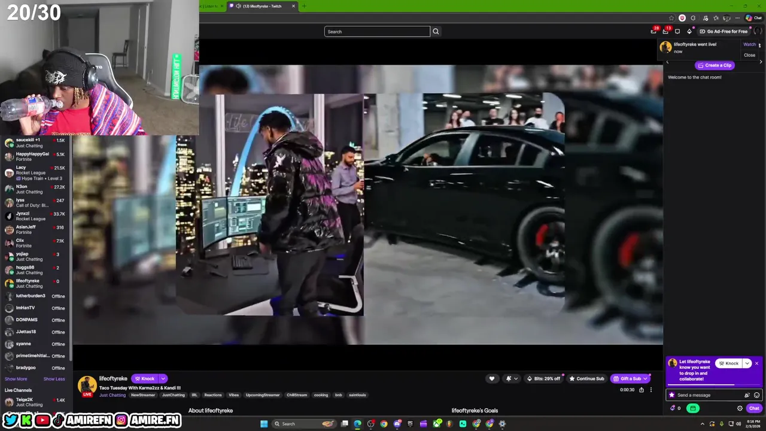The image size is (766, 431).
Task: Expand followed list with Show More
Action: pyautogui.click(x=16, y=379)
